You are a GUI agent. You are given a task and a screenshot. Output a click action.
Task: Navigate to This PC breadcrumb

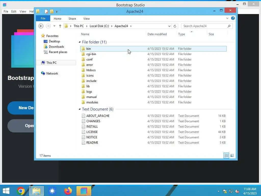tap(79, 26)
